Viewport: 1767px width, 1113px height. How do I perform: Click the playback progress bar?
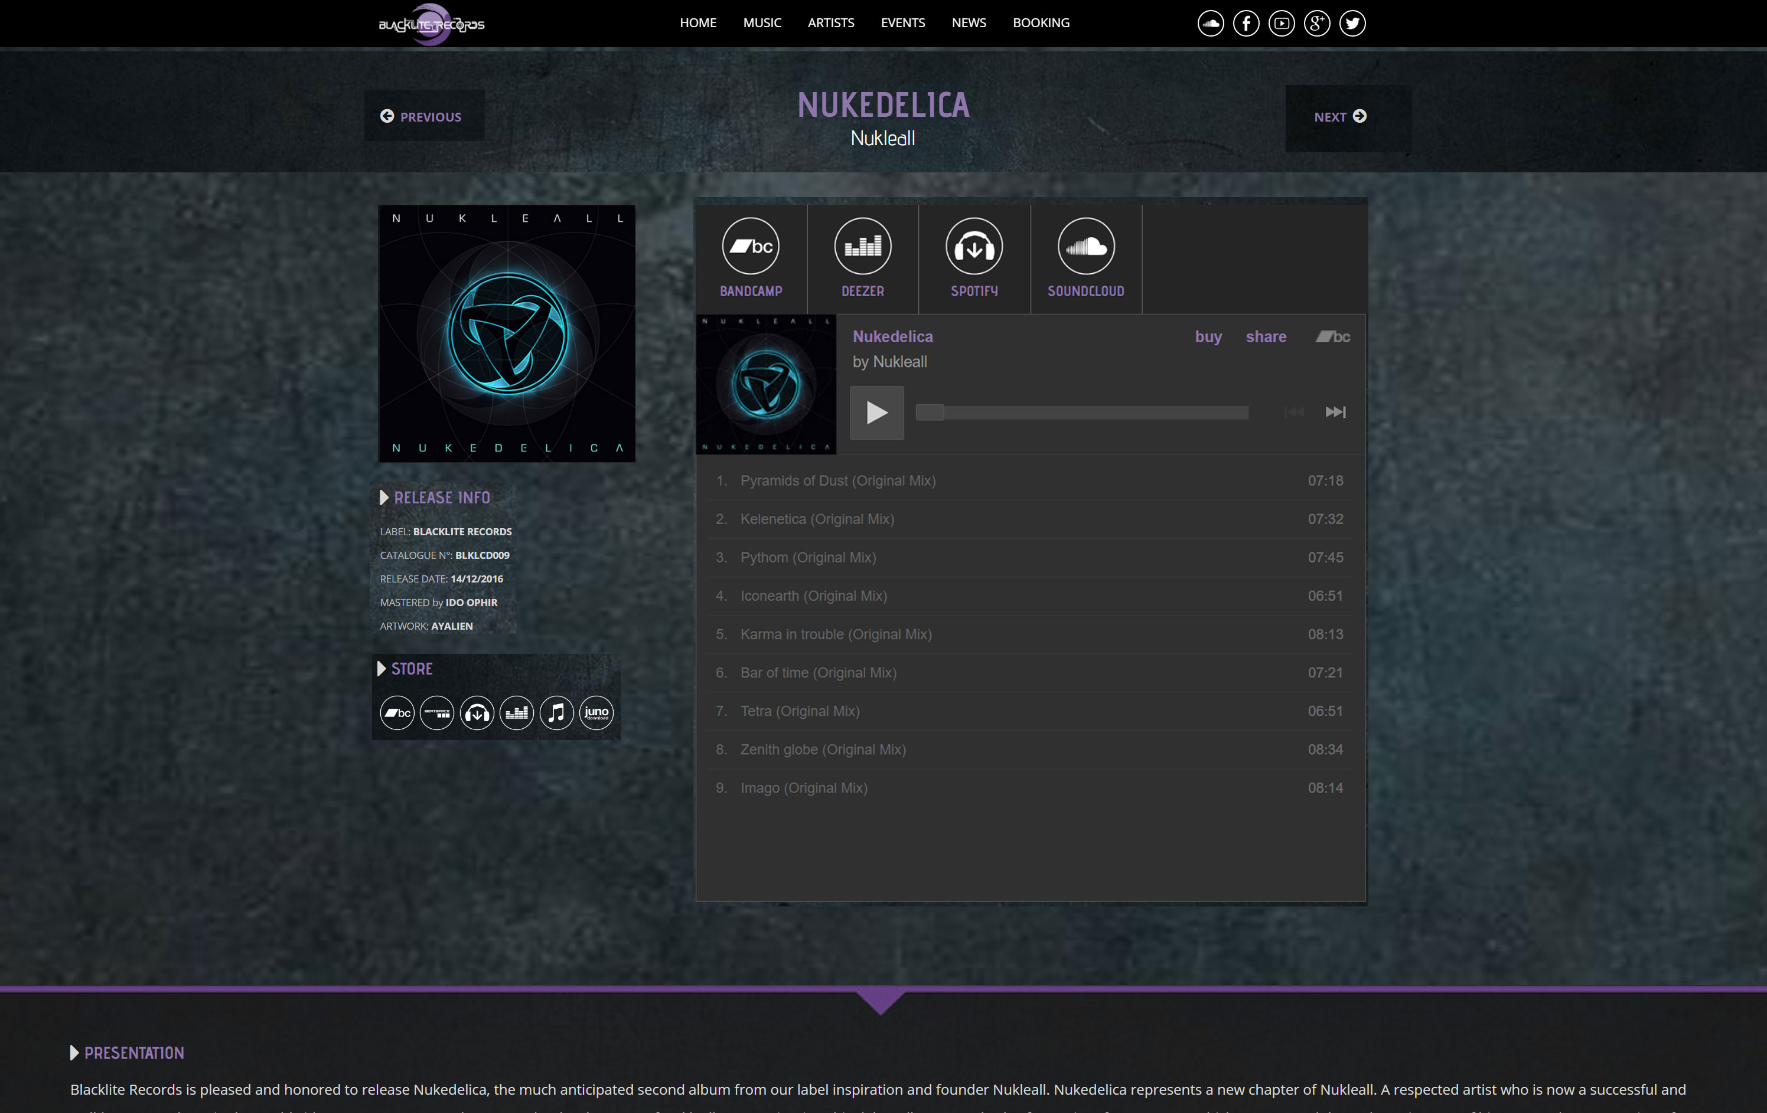1083,413
